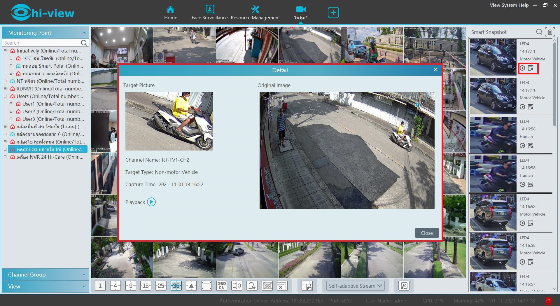Clear snapshots with the trash icon
Viewport: 560px width, 306px height.
pos(550,32)
